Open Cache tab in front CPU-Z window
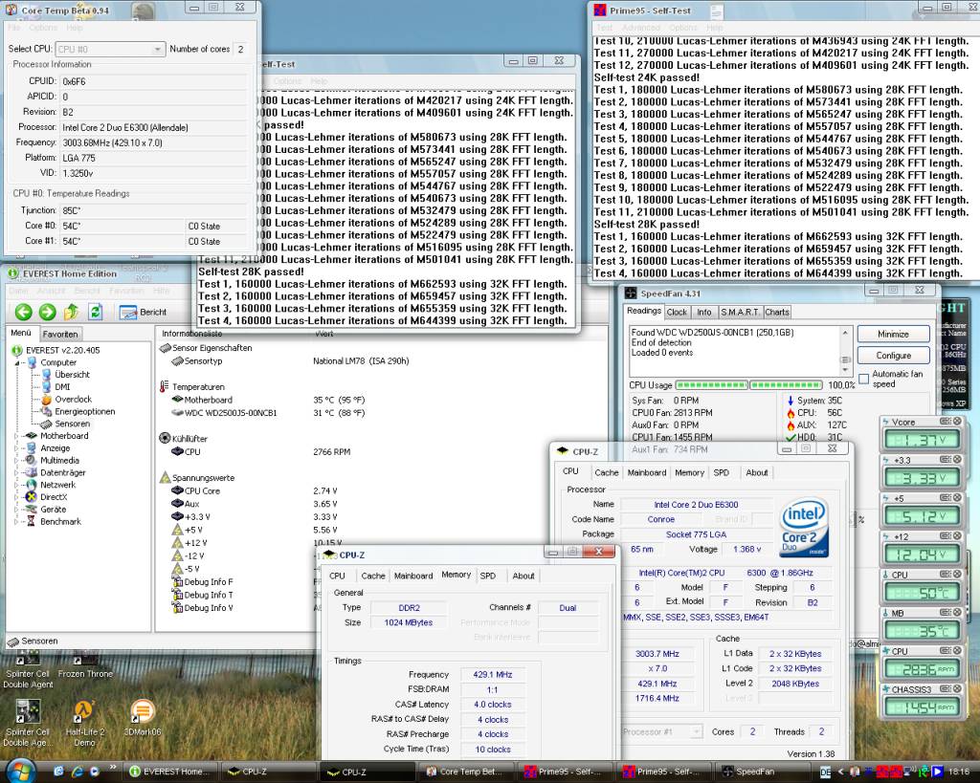The image size is (980, 783). [373, 576]
